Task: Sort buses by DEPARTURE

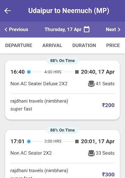Action: click(19, 46)
